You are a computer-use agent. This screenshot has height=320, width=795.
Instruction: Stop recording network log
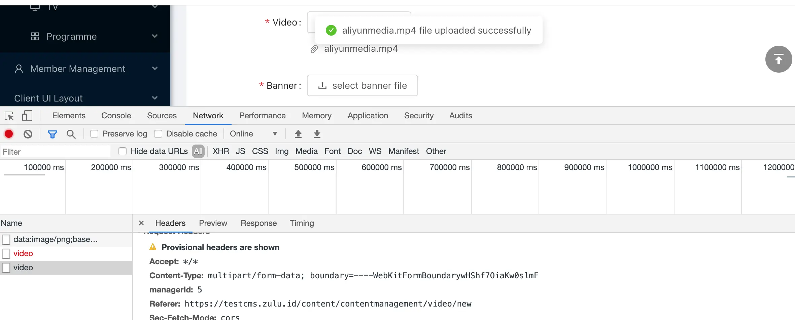pyautogui.click(x=9, y=134)
